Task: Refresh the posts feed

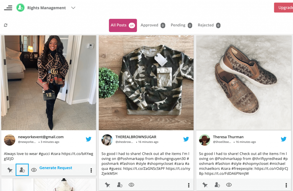Action: (x=6, y=25)
